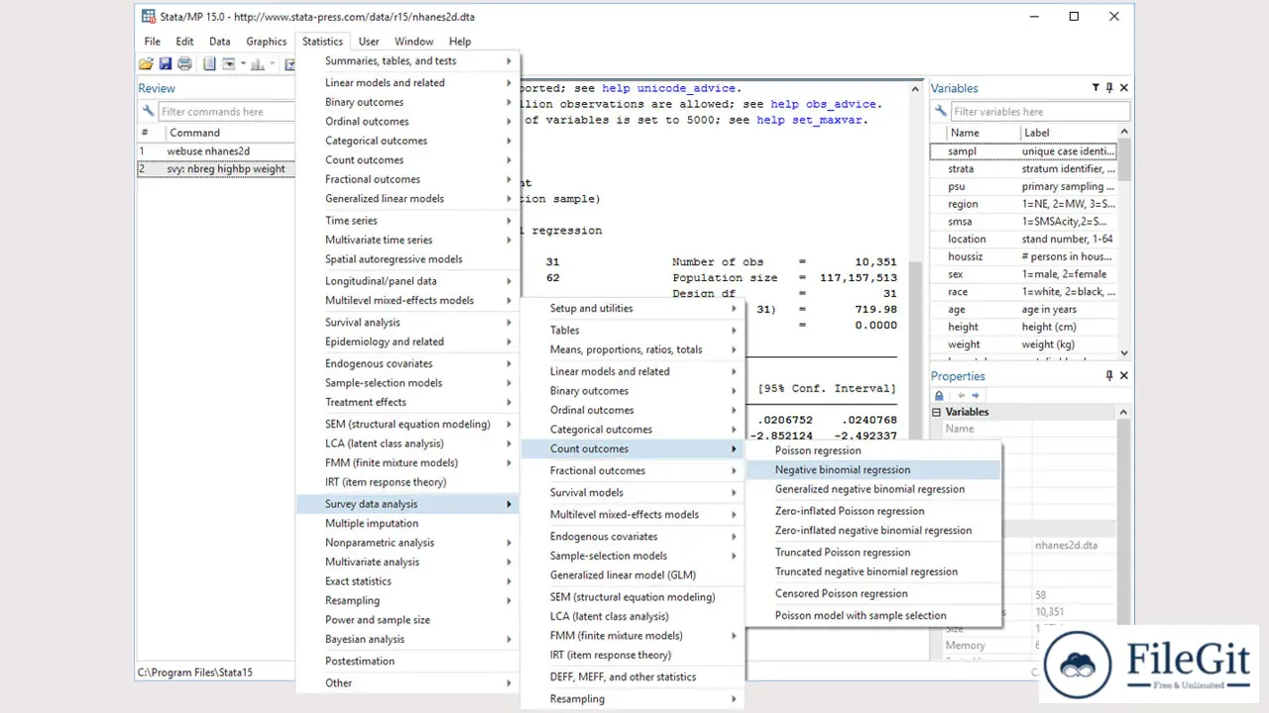Expand Survival analysis submenu
This screenshot has width=1269, height=713.
point(408,323)
